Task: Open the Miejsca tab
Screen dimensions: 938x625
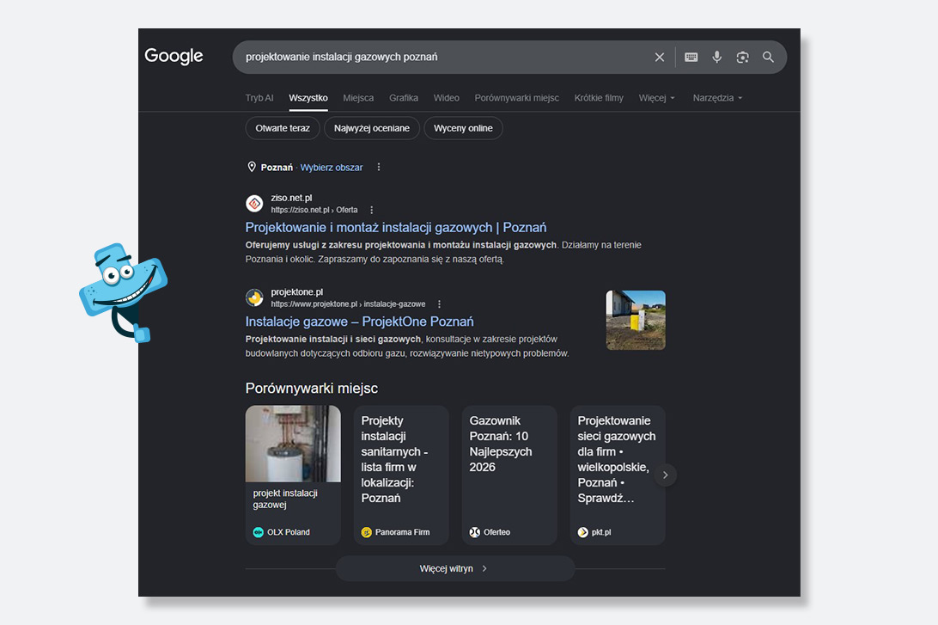Action: [x=358, y=98]
